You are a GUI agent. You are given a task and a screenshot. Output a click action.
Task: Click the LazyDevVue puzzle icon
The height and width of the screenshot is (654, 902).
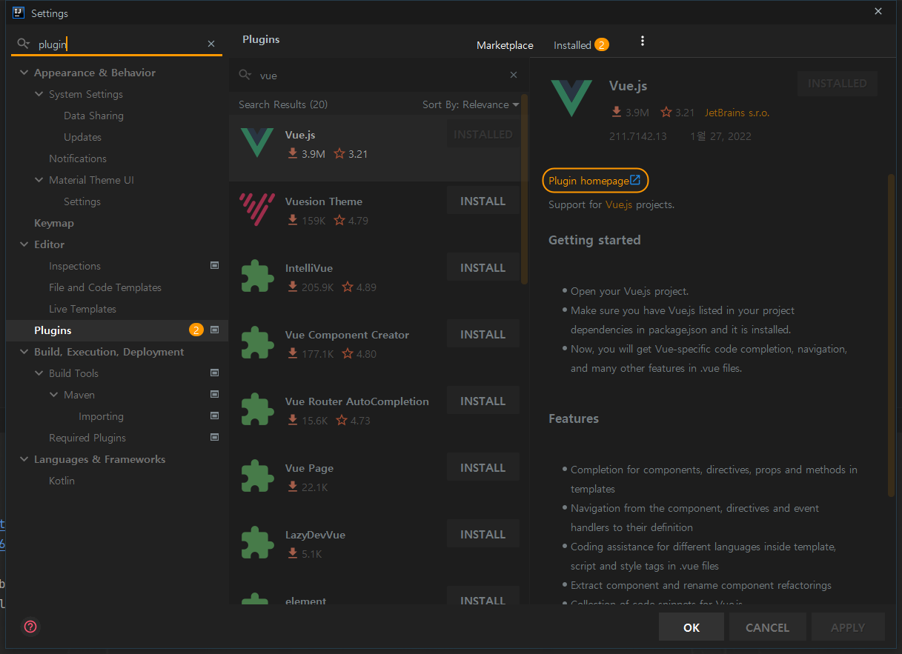257,542
